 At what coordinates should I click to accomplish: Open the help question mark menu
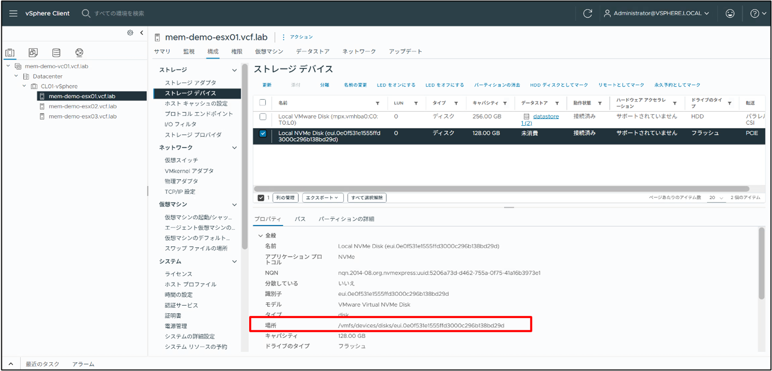758,13
